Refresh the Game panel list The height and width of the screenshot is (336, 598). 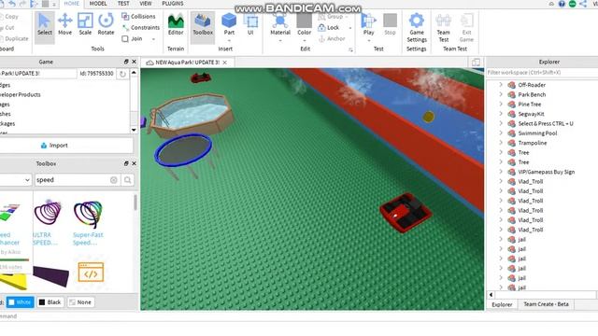tap(122, 74)
